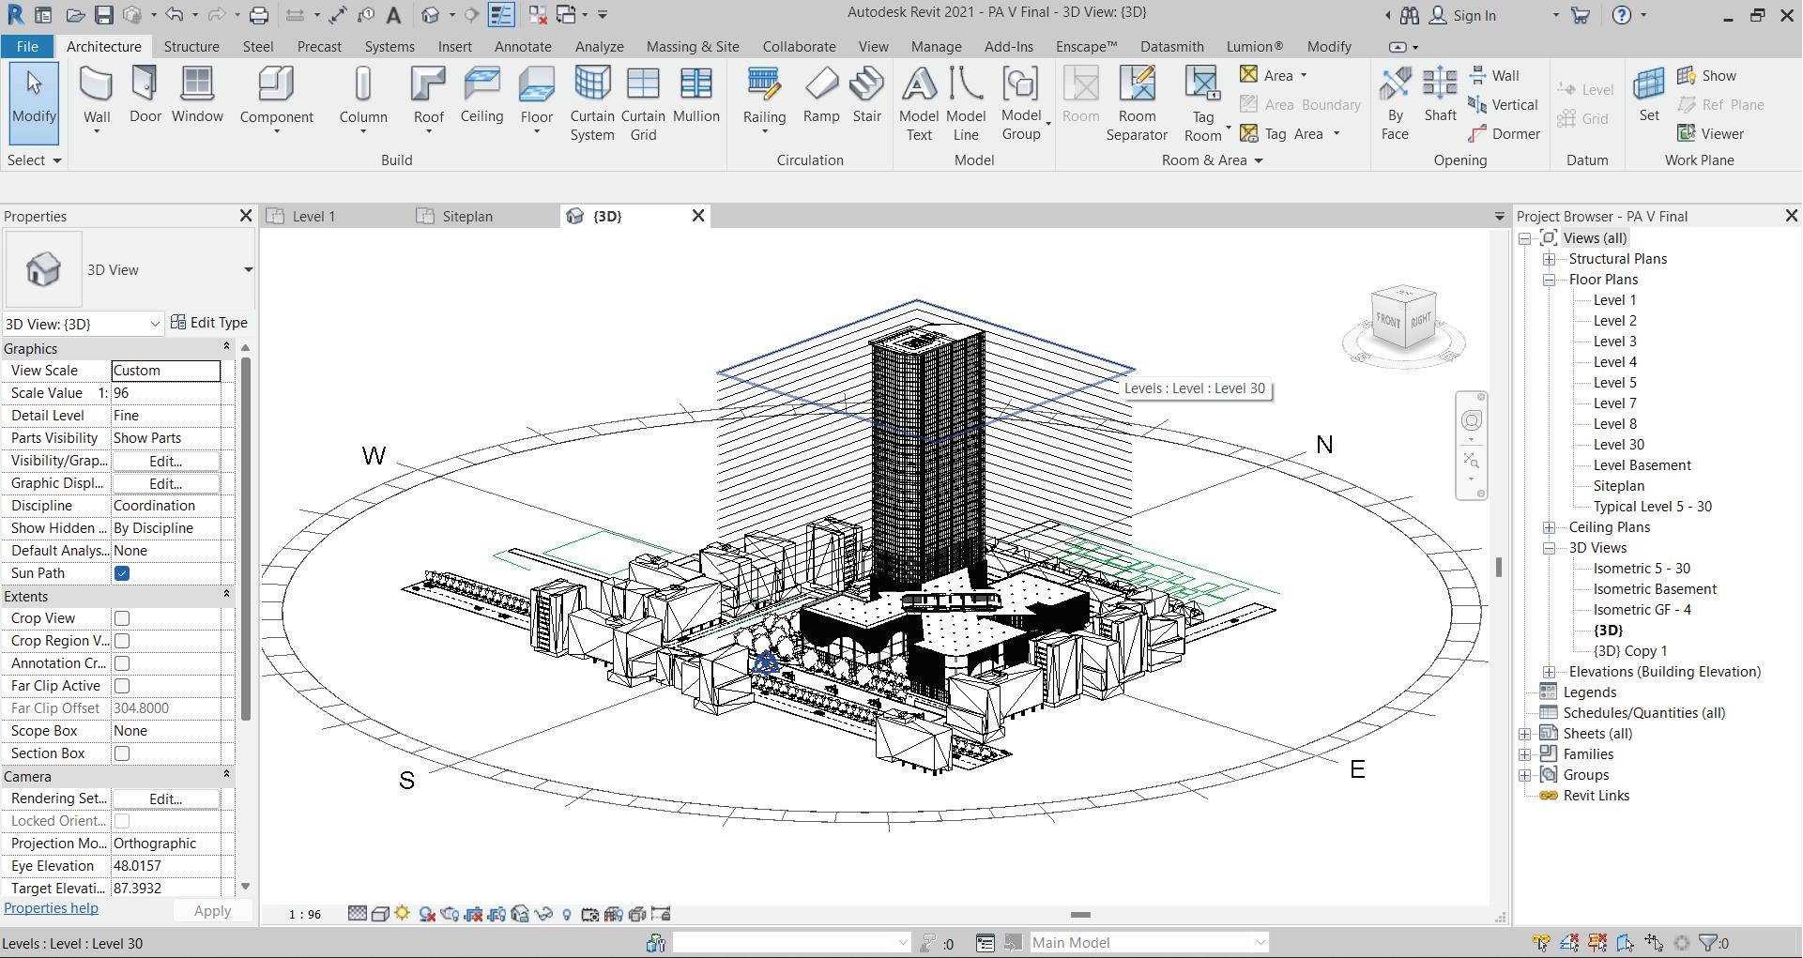The height and width of the screenshot is (958, 1803).
Task: Open the Properties help link
Action: pos(51,908)
